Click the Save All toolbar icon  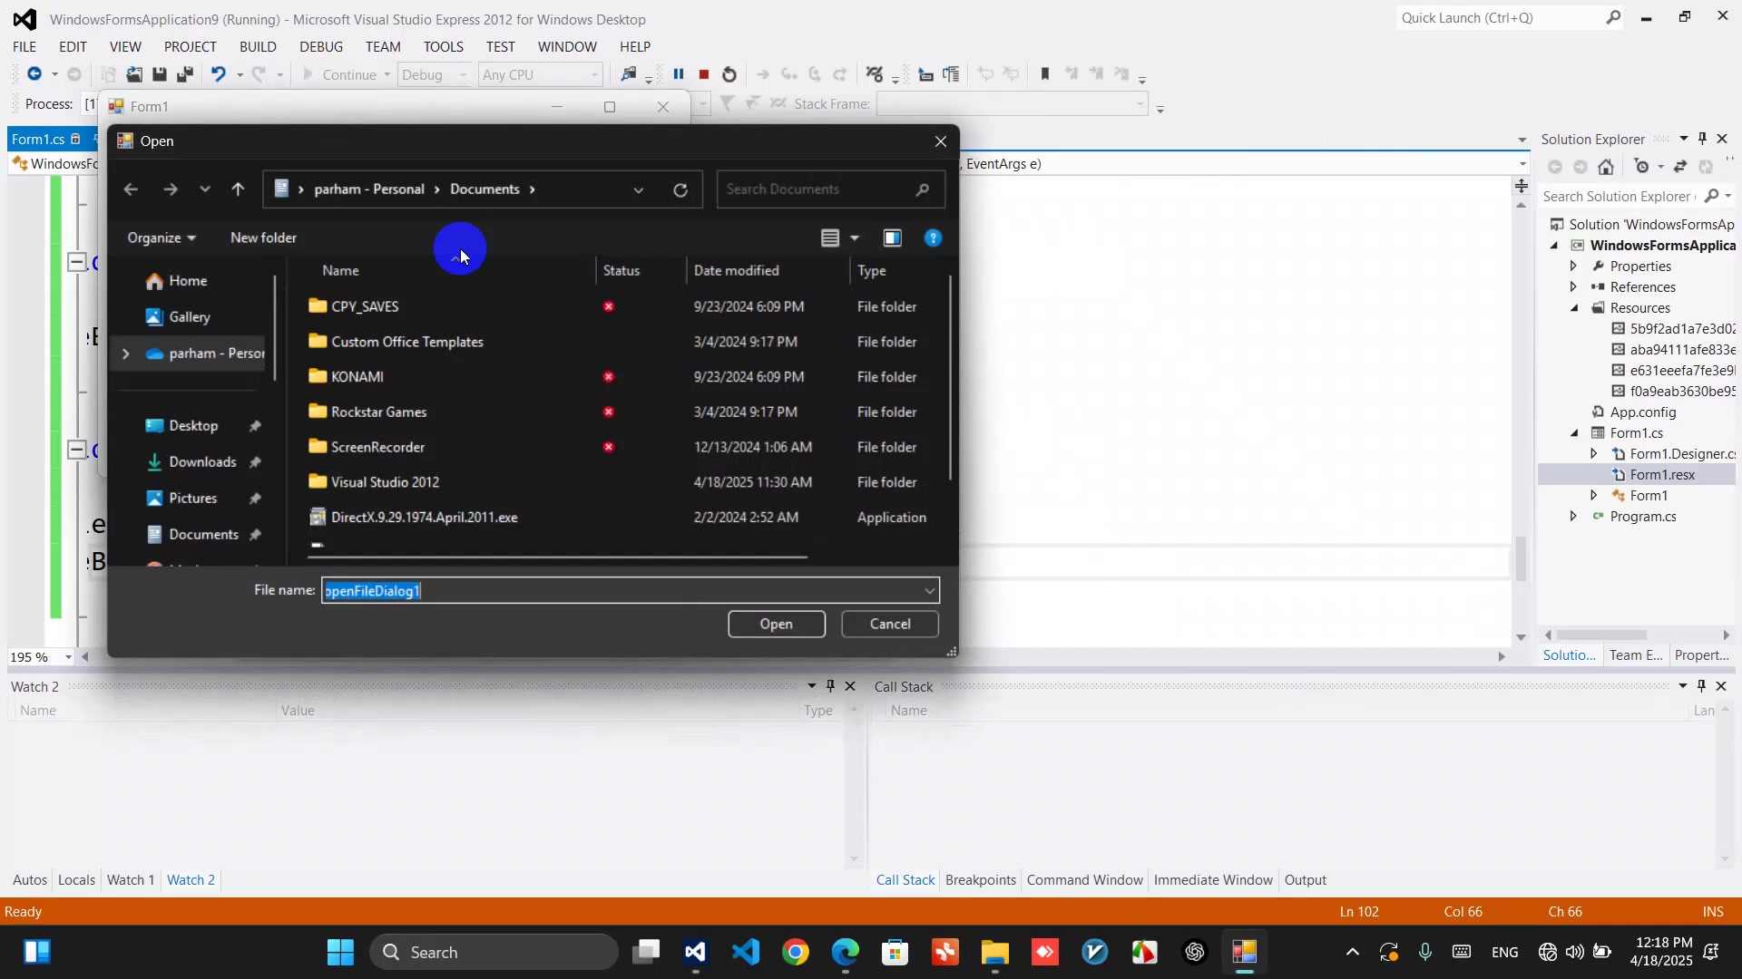pyautogui.click(x=184, y=74)
